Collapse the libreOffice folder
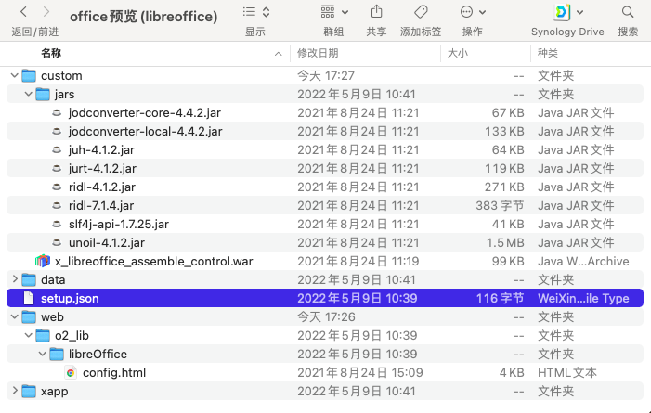This screenshot has height=413, width=651. [43, 354]
